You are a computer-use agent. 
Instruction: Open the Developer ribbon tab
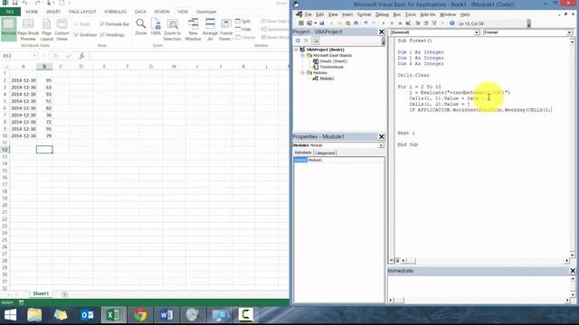click(x=206, y=12)
